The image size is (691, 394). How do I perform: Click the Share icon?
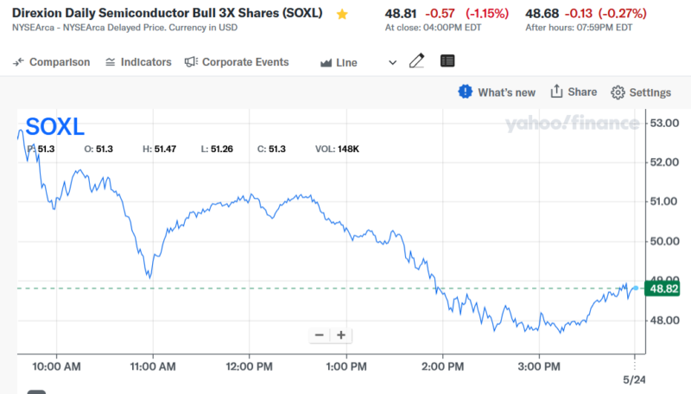tap(557, 92)
